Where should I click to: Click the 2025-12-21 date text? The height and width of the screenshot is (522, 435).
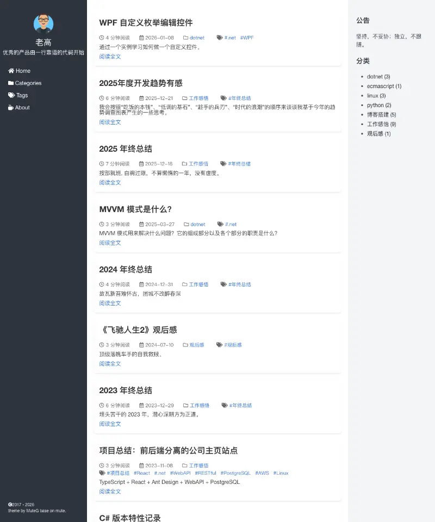point(159,98)
